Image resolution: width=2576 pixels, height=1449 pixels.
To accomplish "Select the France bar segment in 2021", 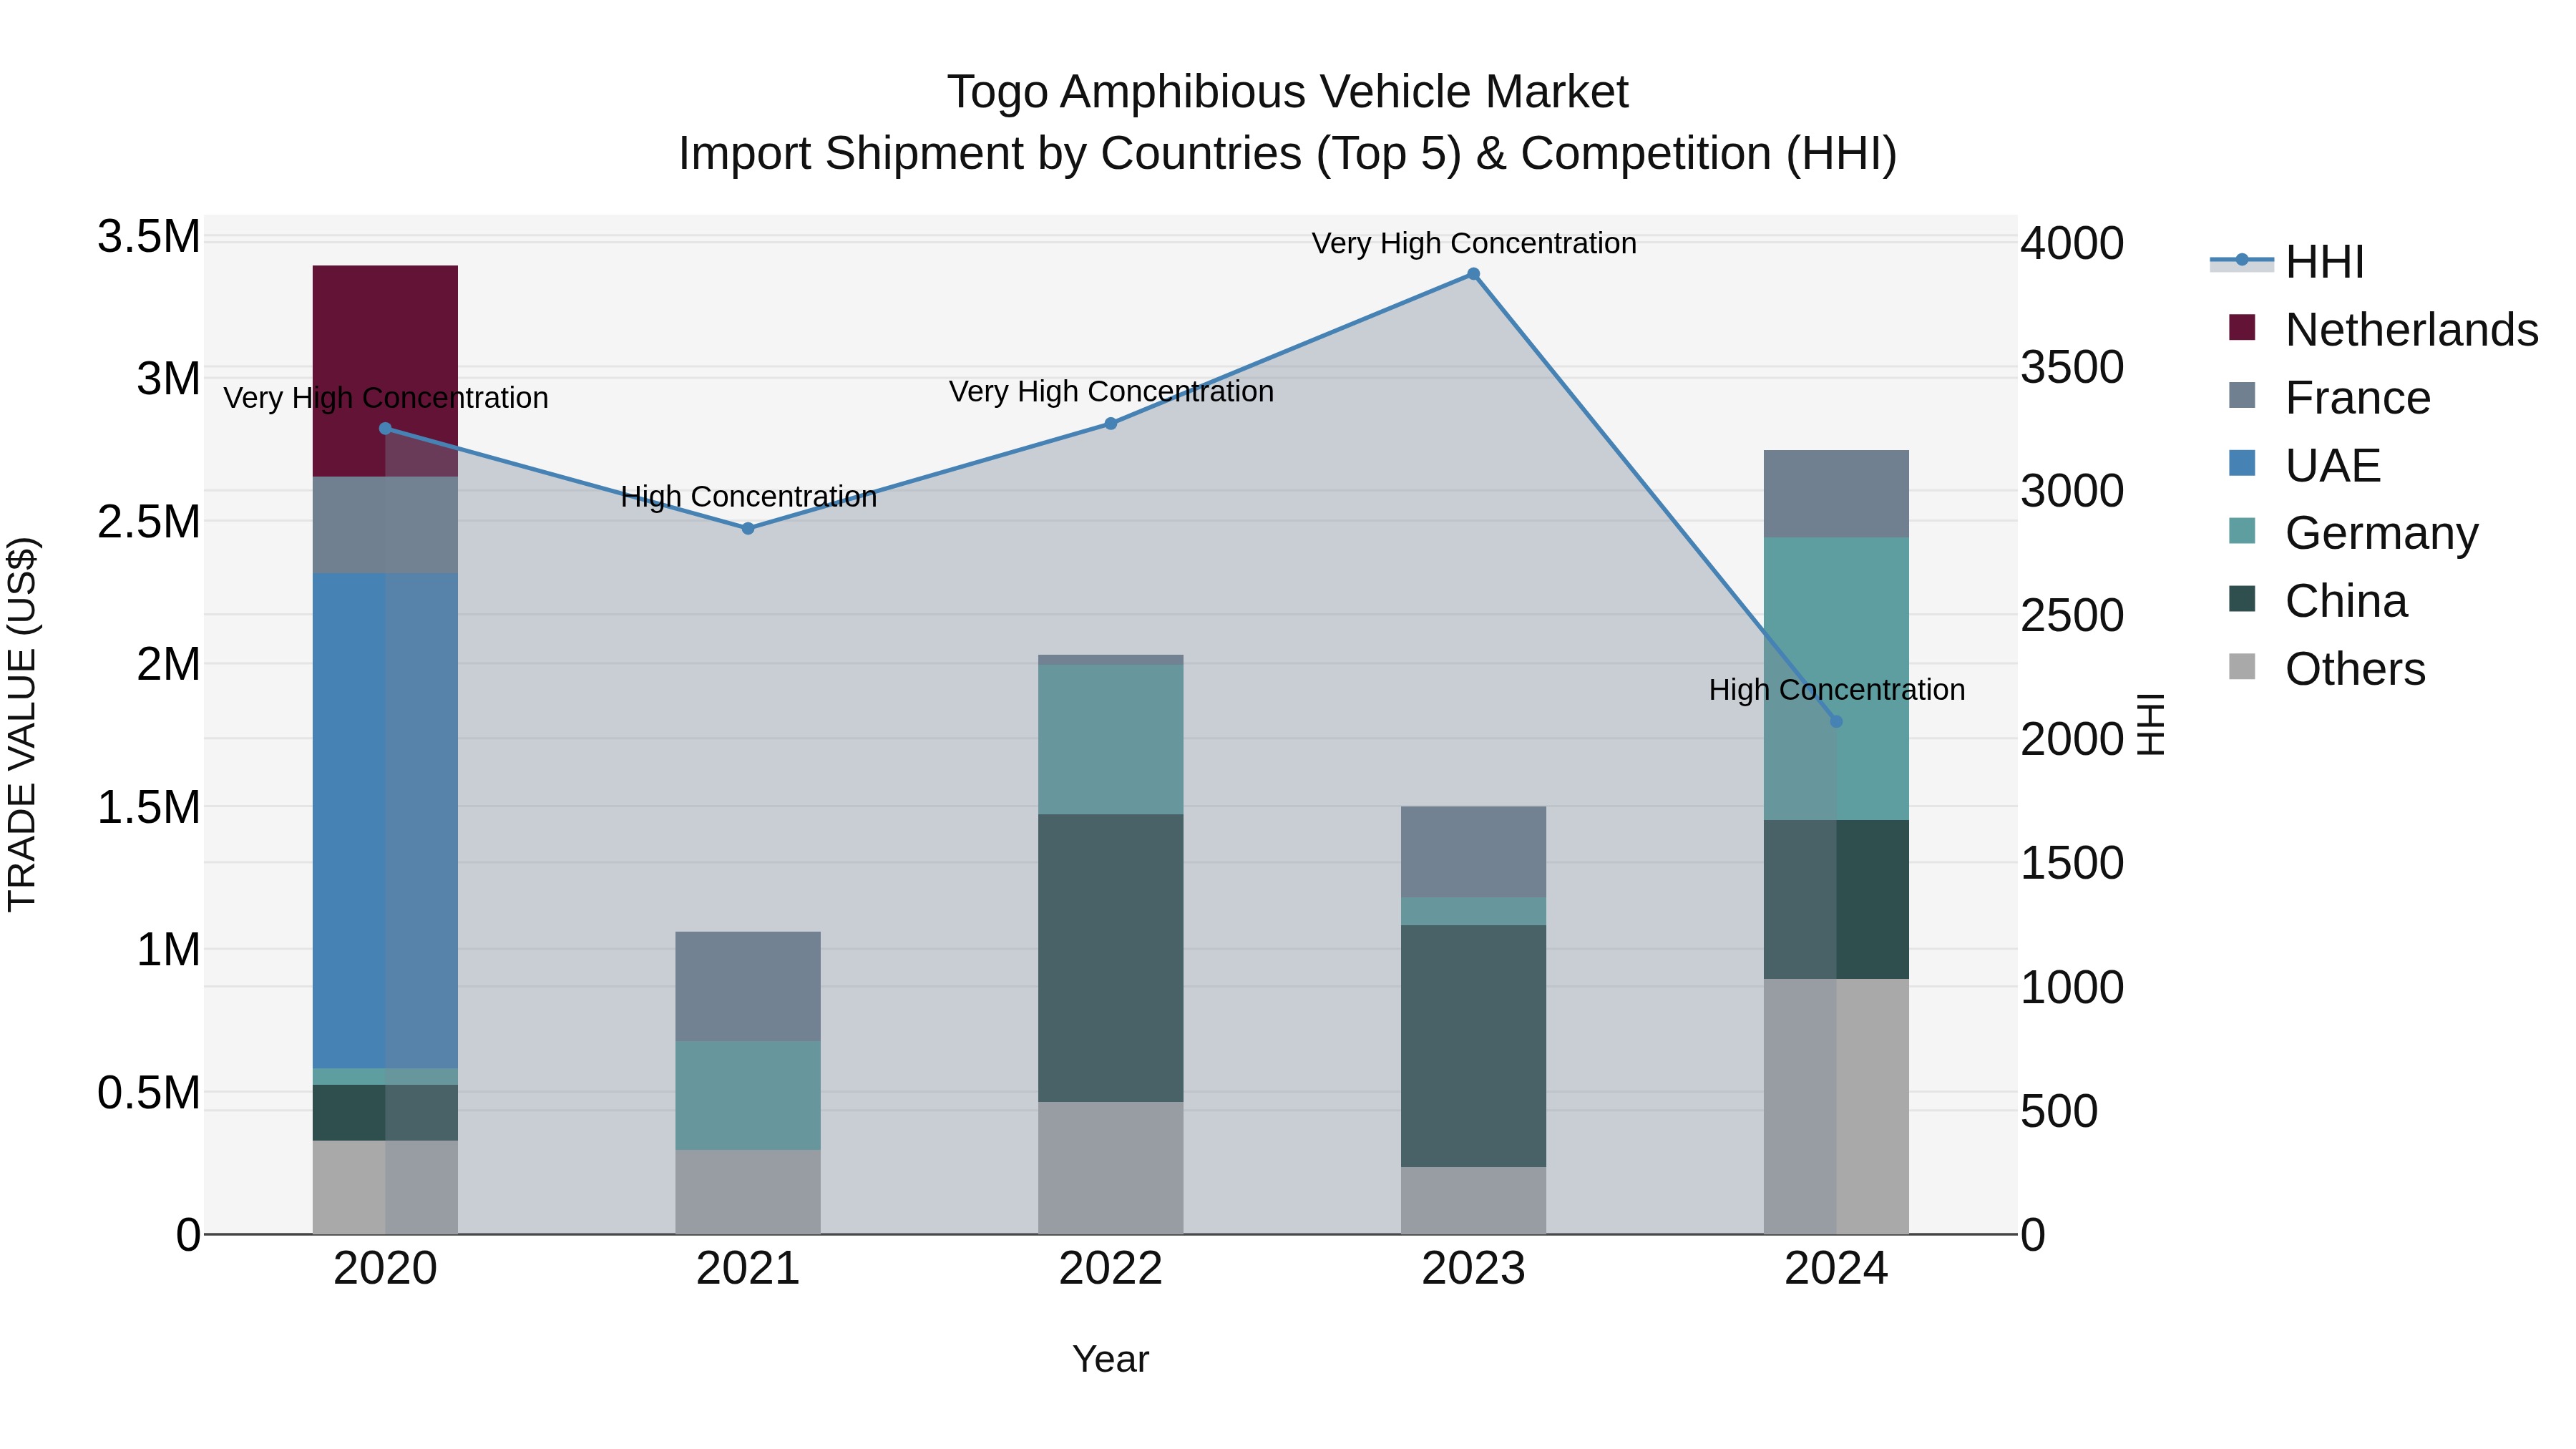I will (748, 986).
